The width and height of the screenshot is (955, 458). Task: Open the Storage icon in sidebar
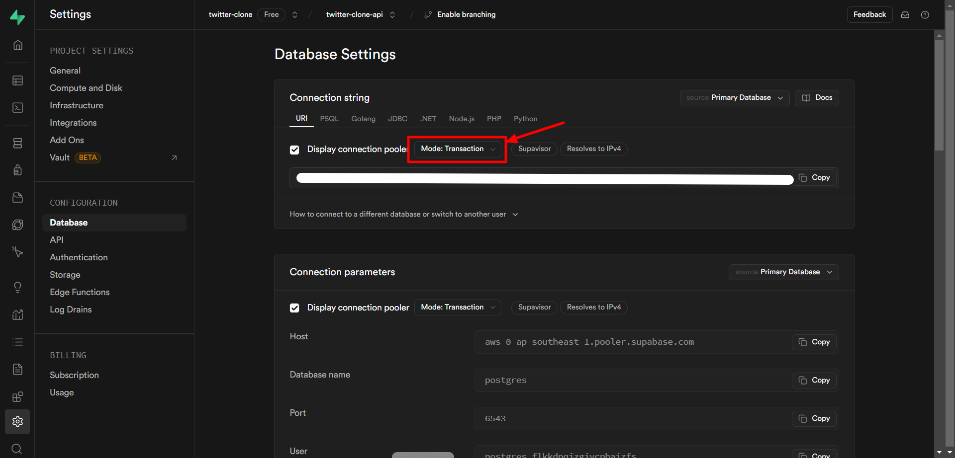coord(17,198)
